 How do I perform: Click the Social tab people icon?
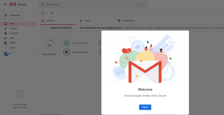coord(81,21)
